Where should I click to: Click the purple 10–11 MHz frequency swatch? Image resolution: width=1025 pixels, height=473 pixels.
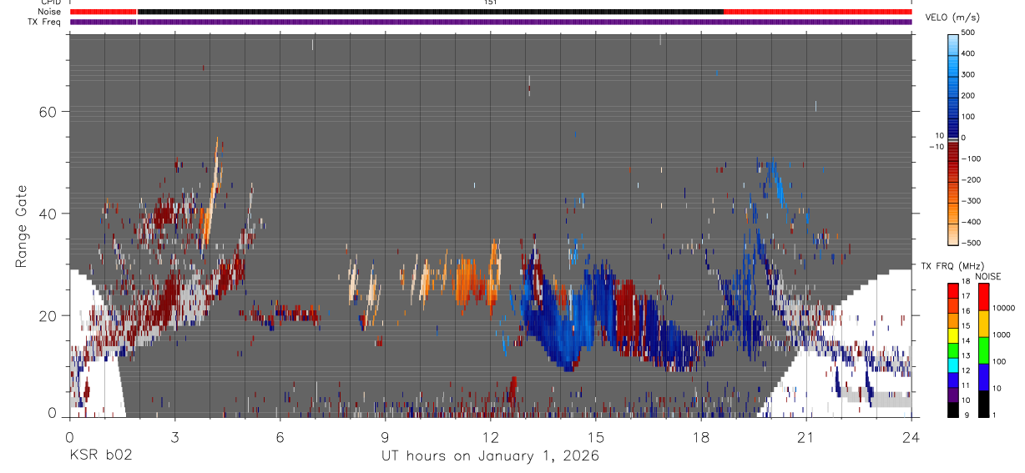pos(953,395)
